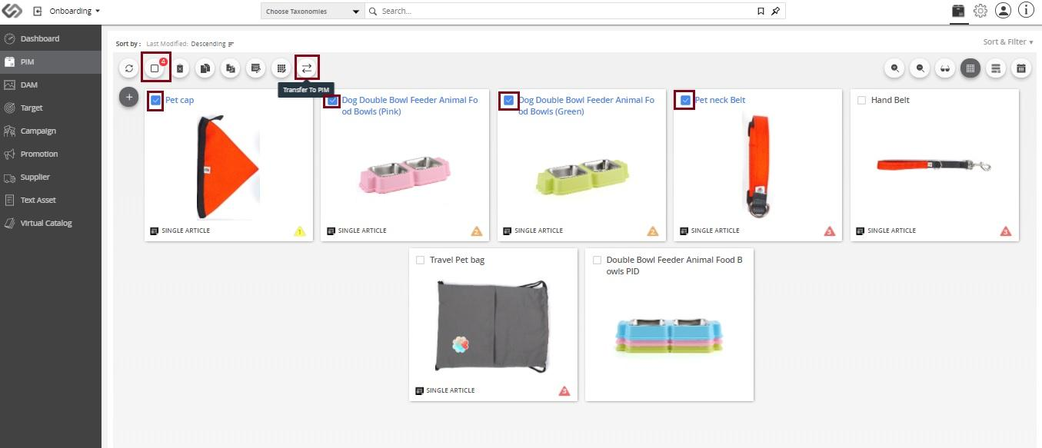Toggle the select-all checkbox in toolbar
1042x448 pixels.
155,68
